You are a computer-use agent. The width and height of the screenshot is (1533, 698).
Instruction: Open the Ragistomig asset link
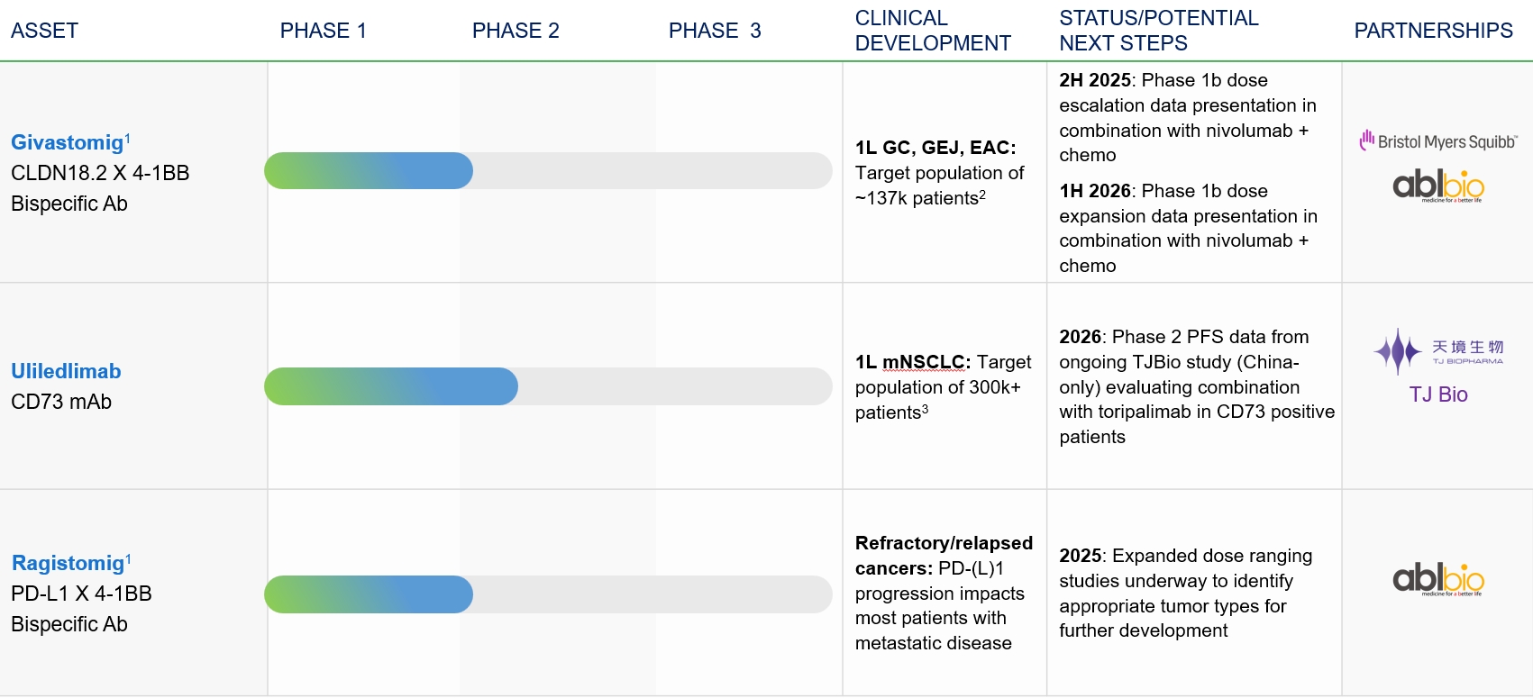coord(68,563)
